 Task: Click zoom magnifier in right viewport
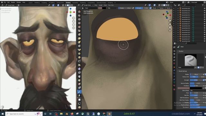[170, 21]
